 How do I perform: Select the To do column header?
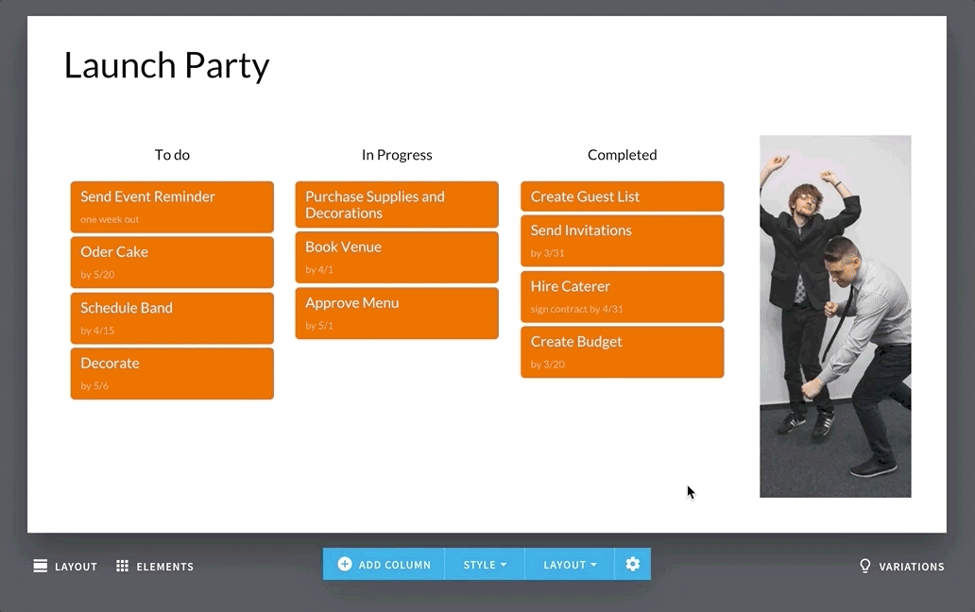tap(172, 155)
